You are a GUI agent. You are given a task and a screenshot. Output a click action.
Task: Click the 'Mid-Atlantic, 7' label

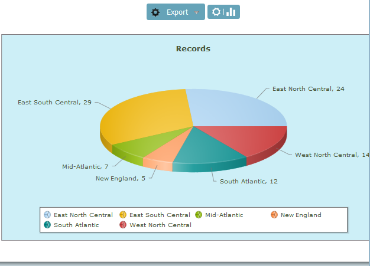(85, 167)
